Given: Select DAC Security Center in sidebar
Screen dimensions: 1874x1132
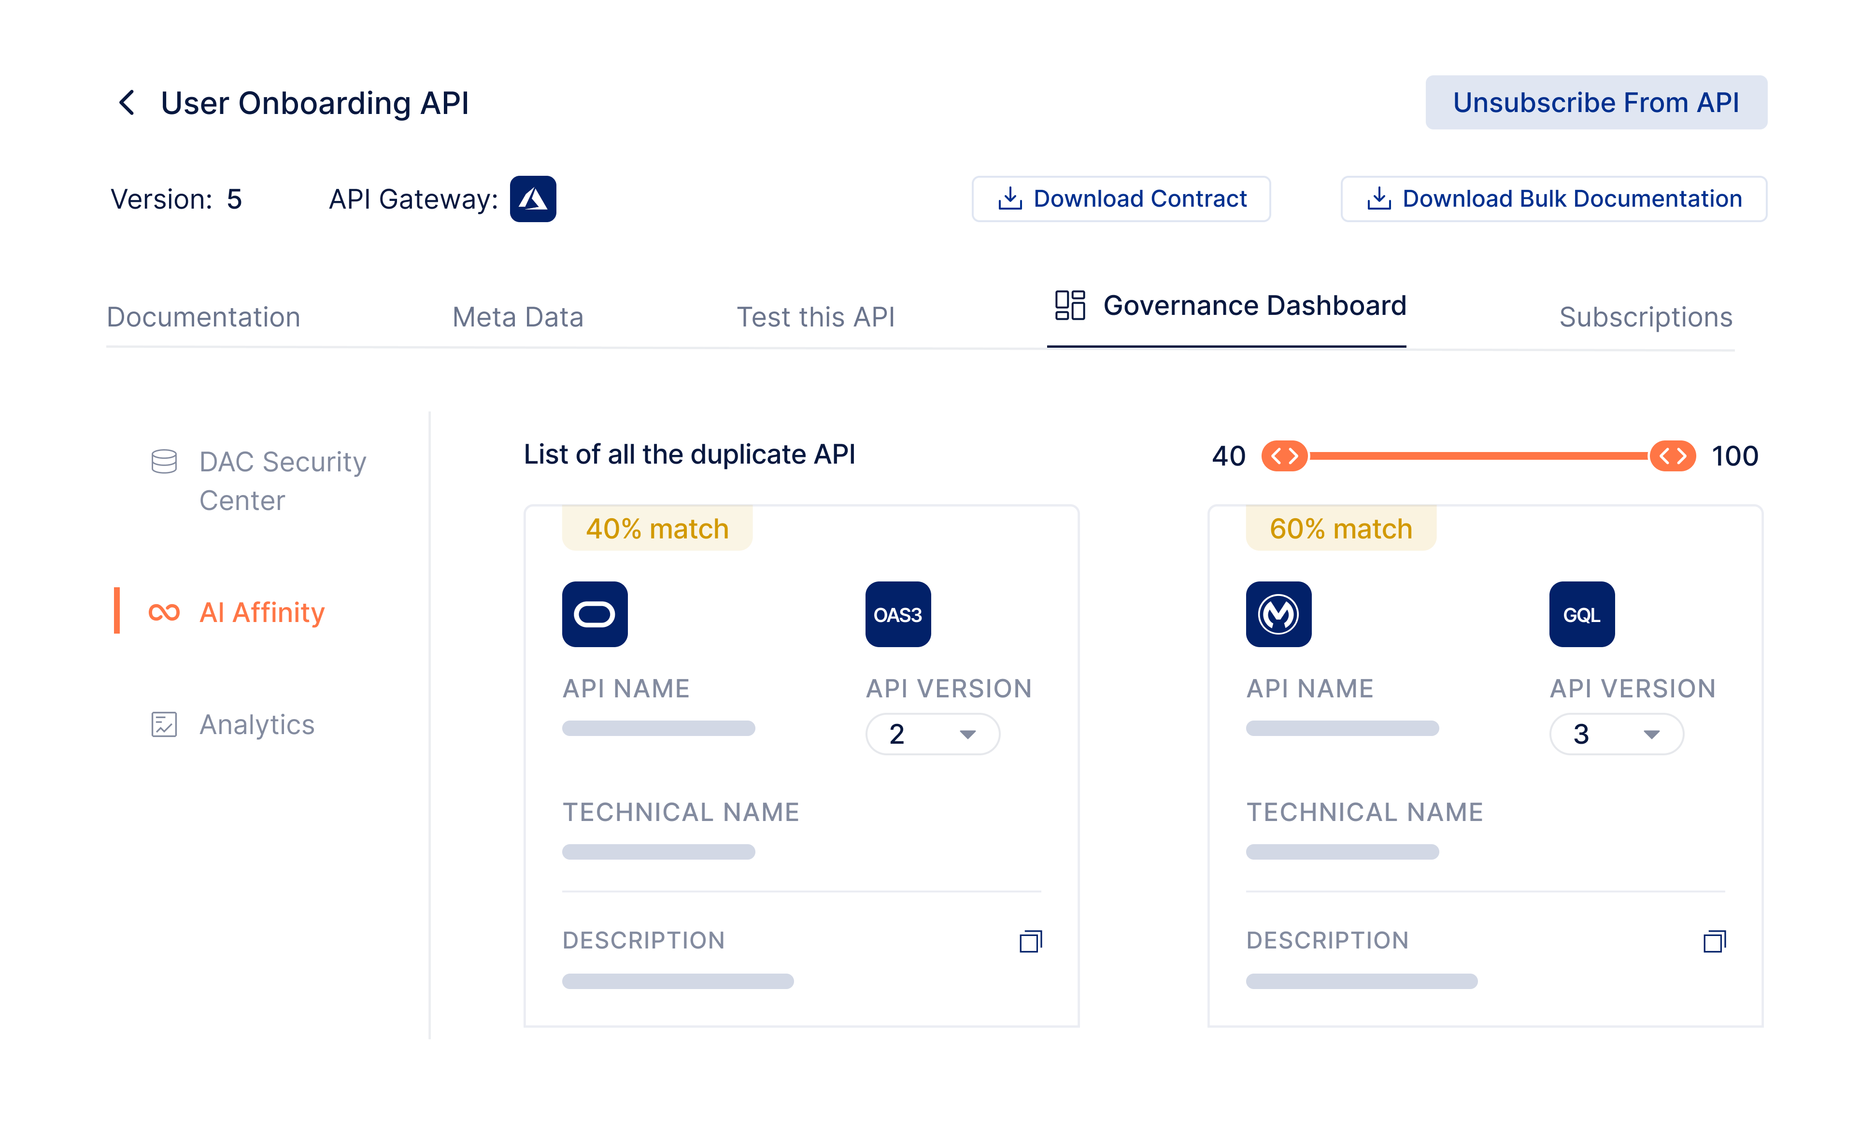Looking at the screenshot, I should (283, 481).
